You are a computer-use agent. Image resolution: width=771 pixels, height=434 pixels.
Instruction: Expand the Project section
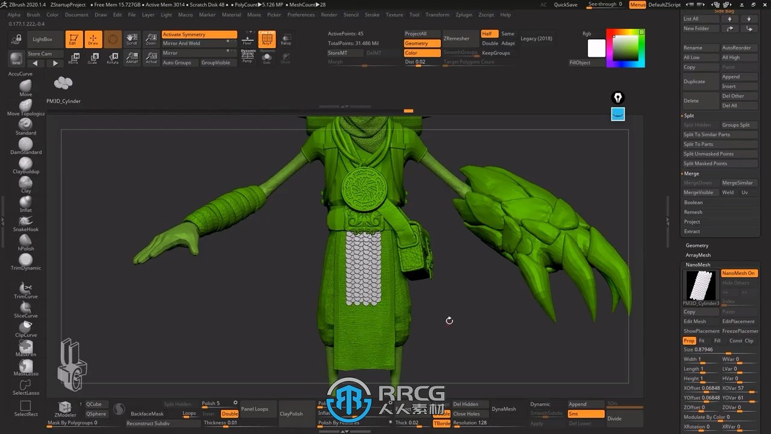(x=691, y=222)
